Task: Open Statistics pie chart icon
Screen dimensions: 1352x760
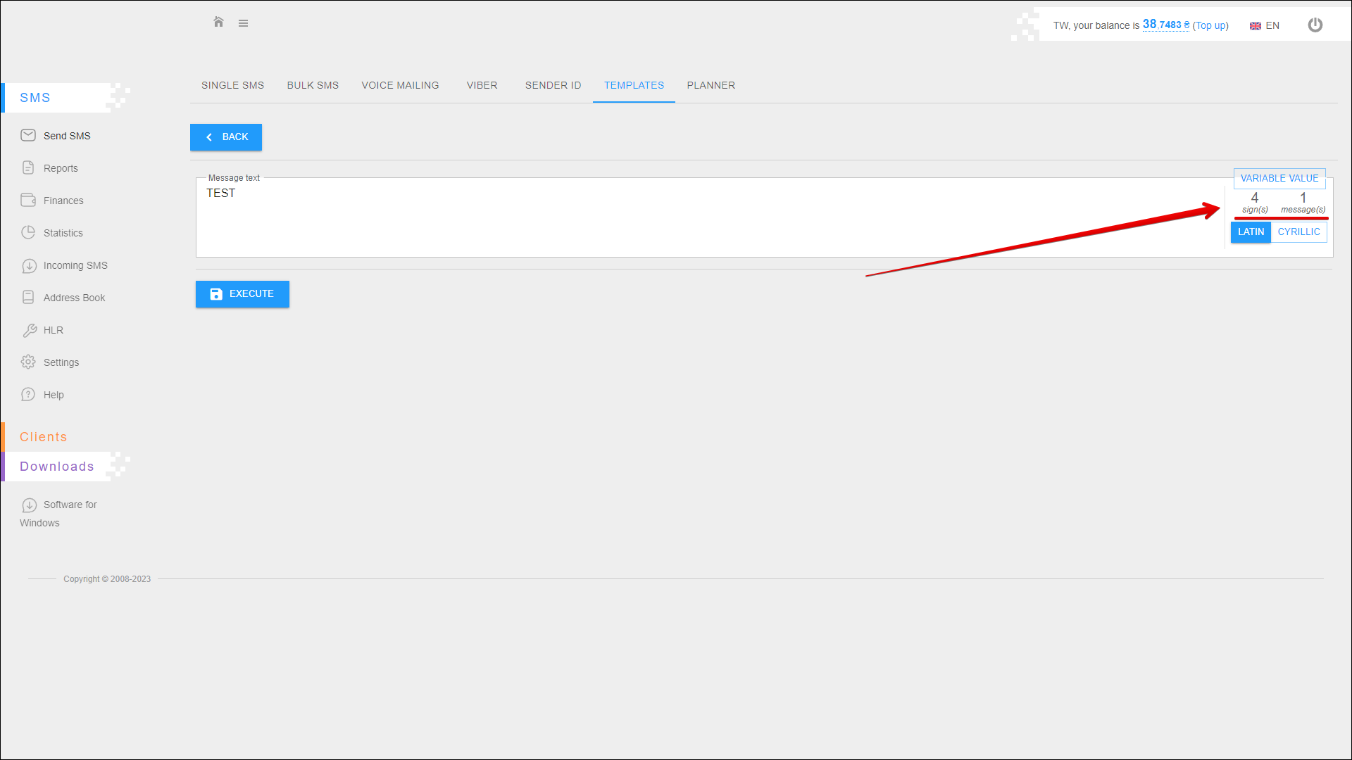Action: [x=28, y=232]
